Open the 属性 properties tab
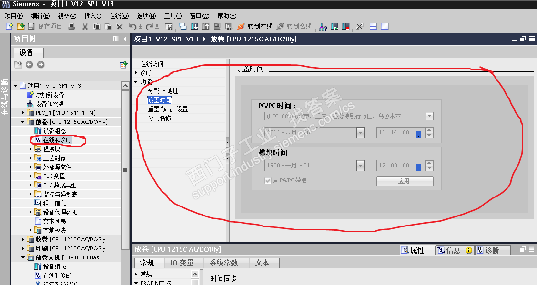 pos(417,250)
